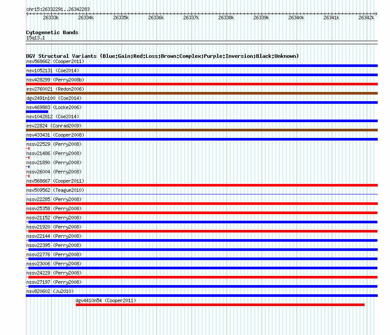Click the chr15:26332291..26342283 coordinate label
The height and width of the screenshot is (335, 390).
[x=58, y=9]
